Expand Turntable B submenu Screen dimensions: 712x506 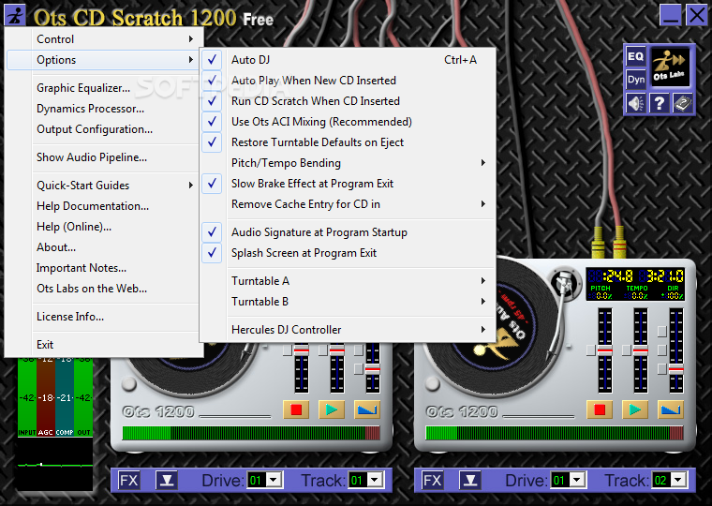coord(348,302)
